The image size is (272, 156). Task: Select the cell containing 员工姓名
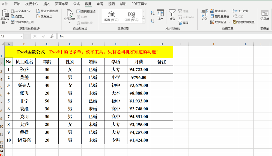[x=24, y=62]
